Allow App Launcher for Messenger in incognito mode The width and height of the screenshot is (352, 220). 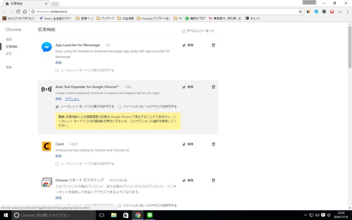click(x=57, y=70)
